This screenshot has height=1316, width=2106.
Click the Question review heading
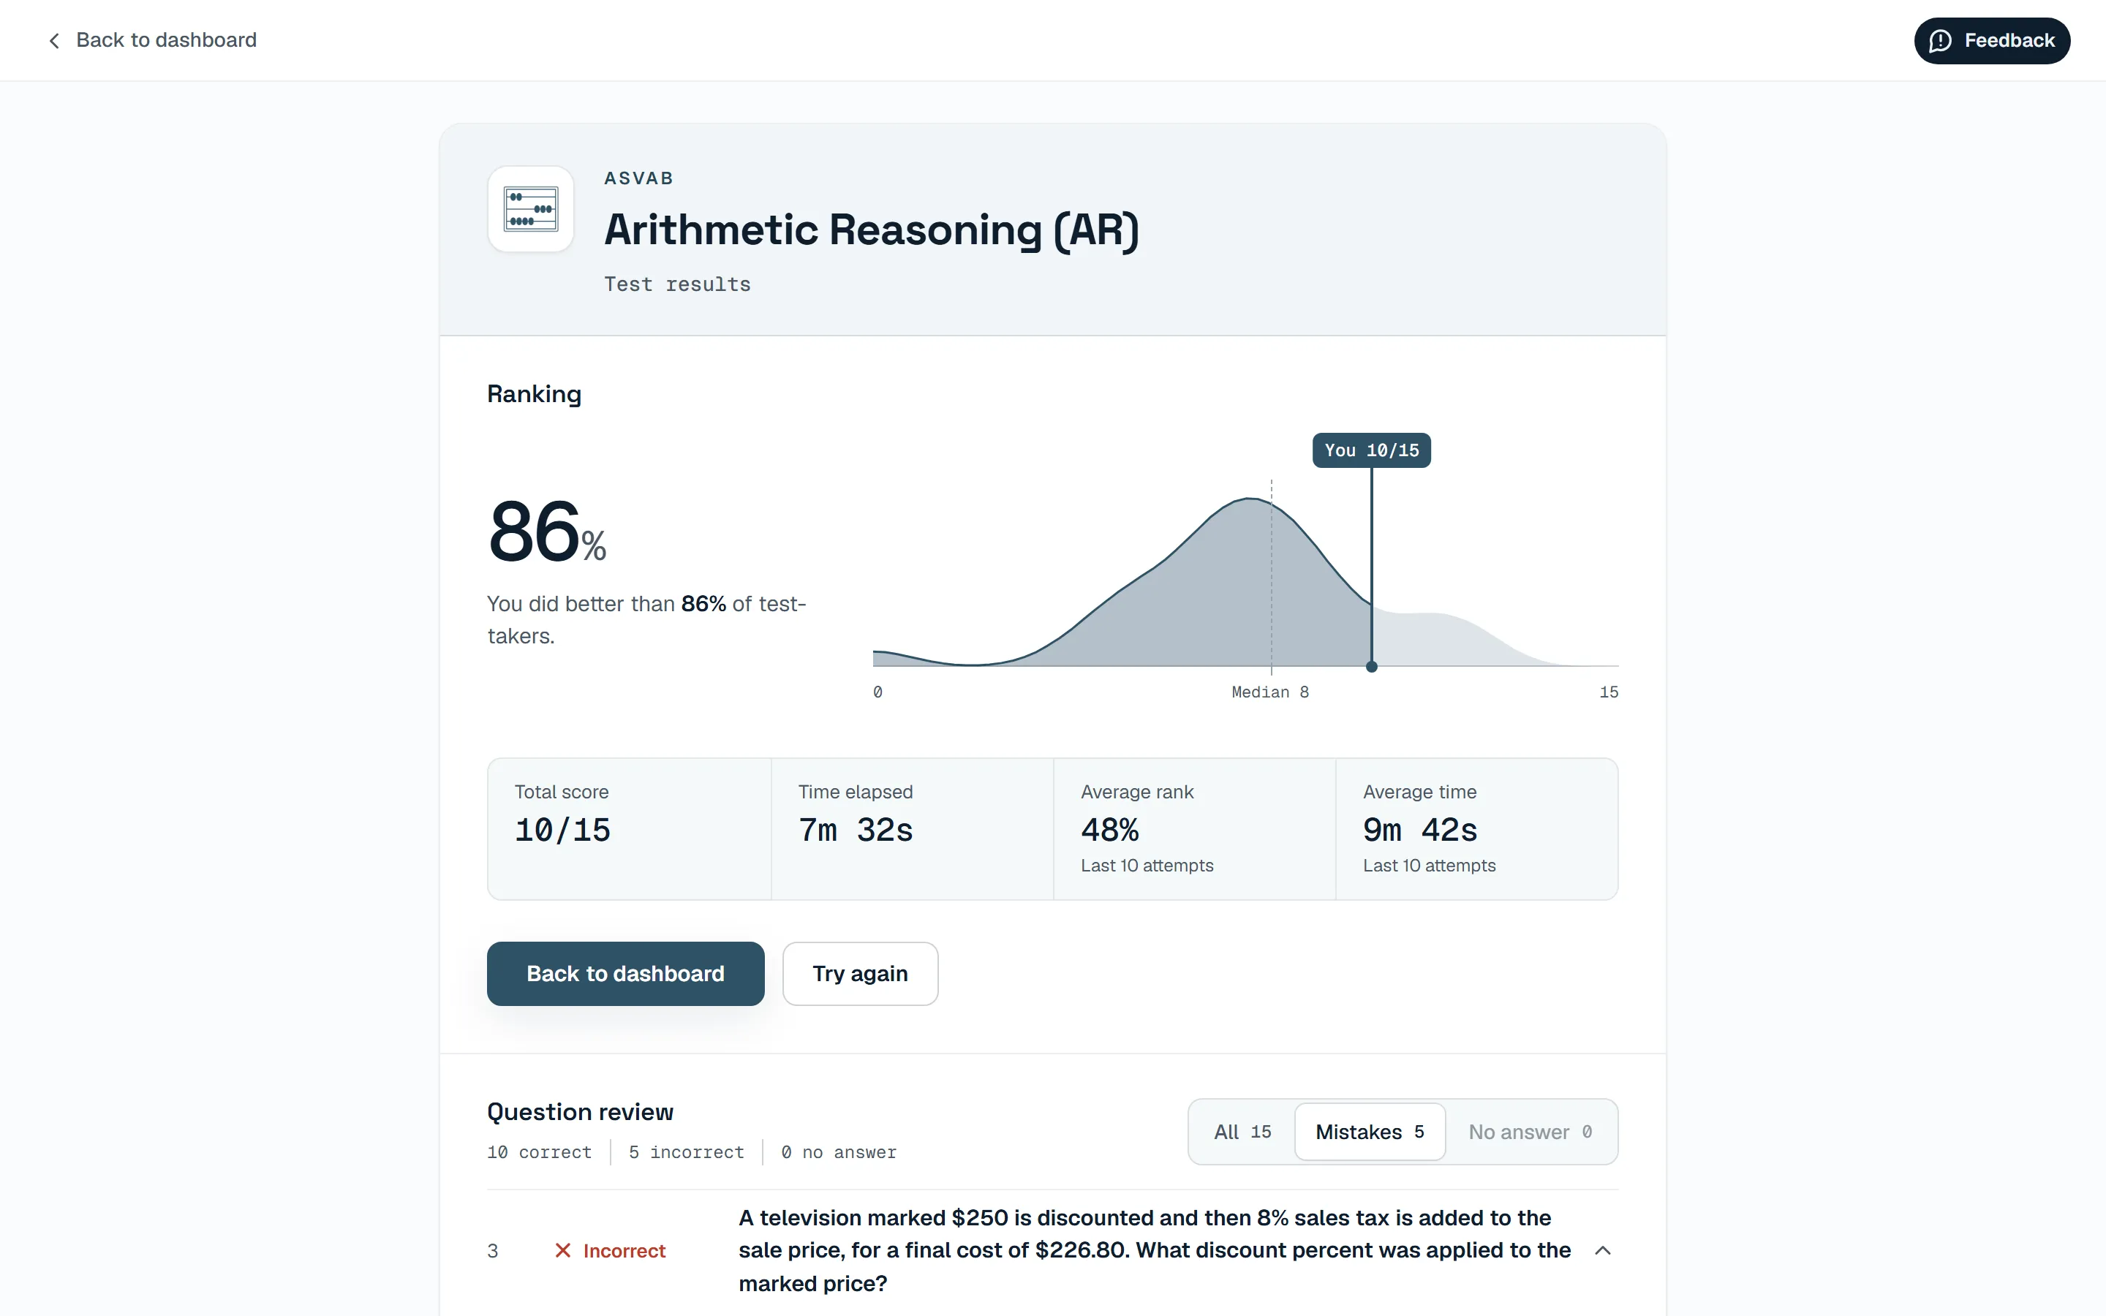click(x=580, y=1112)
